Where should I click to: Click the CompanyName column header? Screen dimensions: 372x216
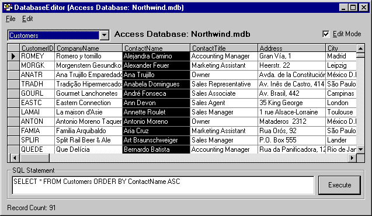[89, 48]
